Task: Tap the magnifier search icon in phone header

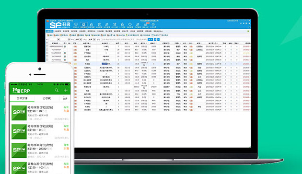Action: [57, 90]
